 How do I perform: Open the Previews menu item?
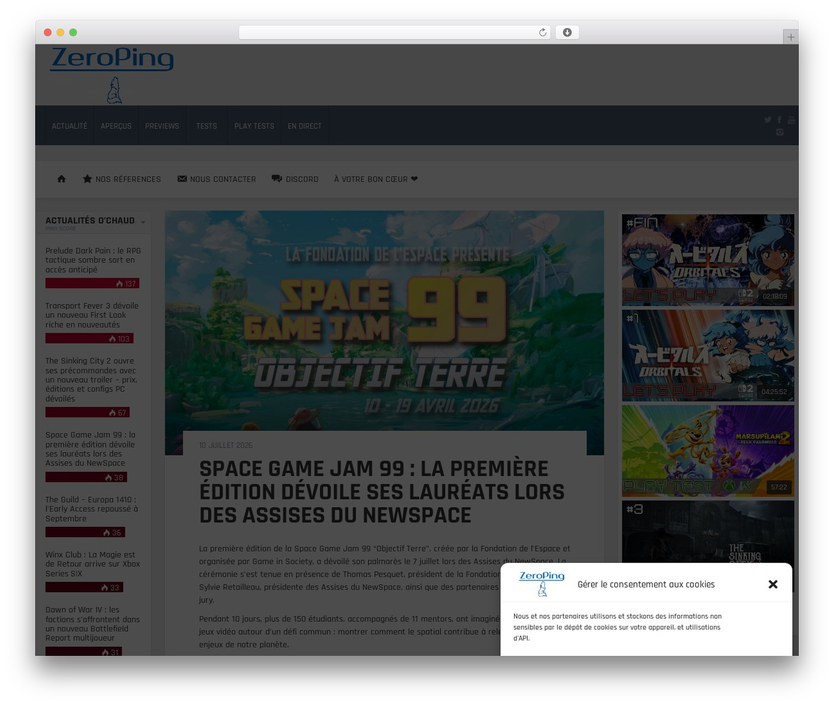point(162,126)
